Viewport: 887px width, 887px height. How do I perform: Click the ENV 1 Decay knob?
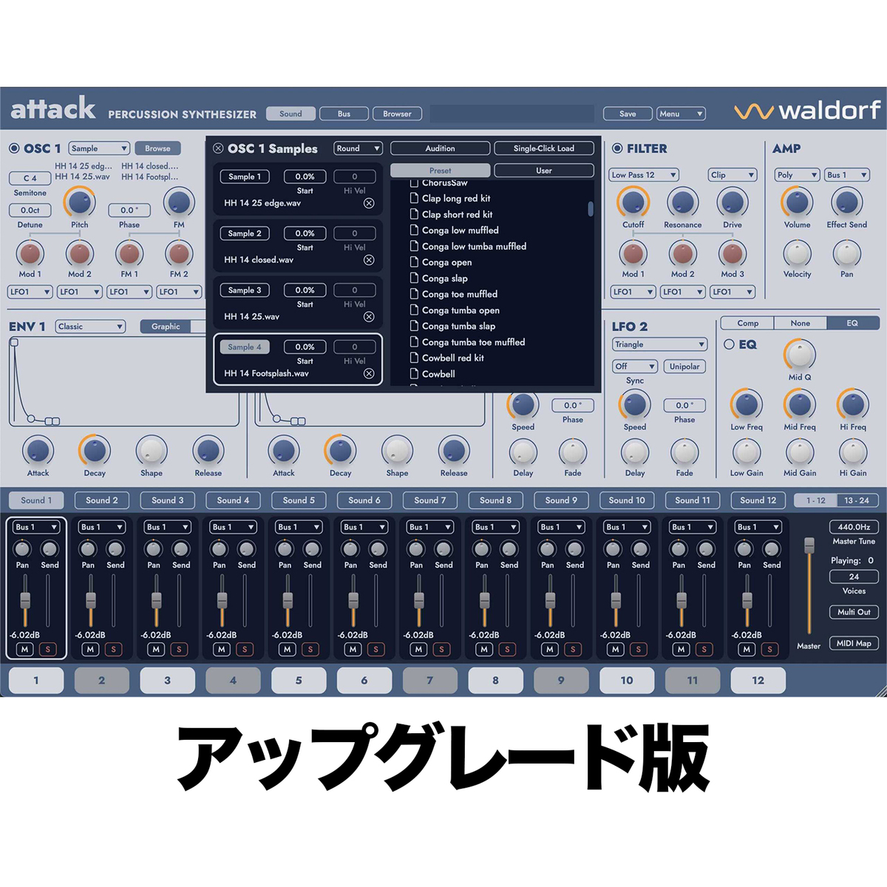click(95, 450)
